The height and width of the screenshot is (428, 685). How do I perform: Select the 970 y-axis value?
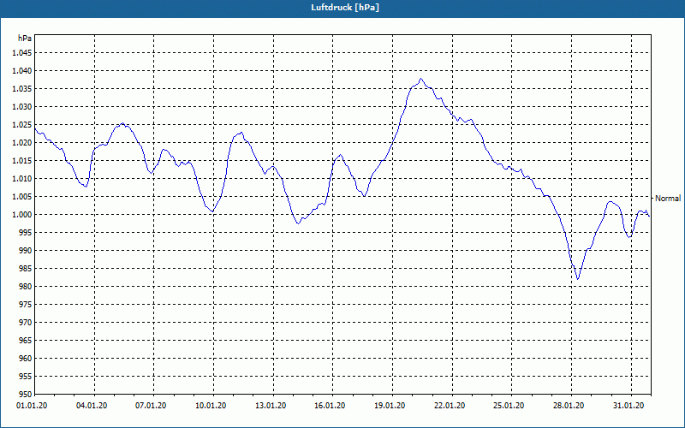click(26, 323)
